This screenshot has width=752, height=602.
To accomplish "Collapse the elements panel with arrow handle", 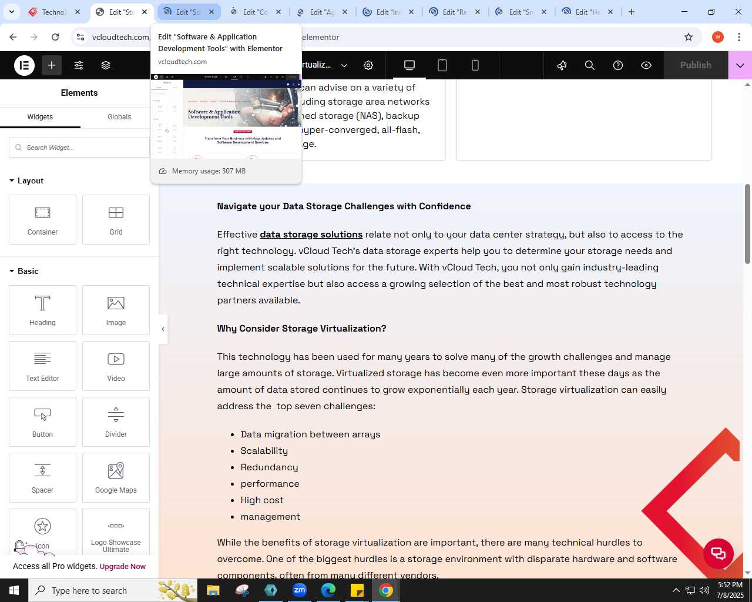I will 163,329.
